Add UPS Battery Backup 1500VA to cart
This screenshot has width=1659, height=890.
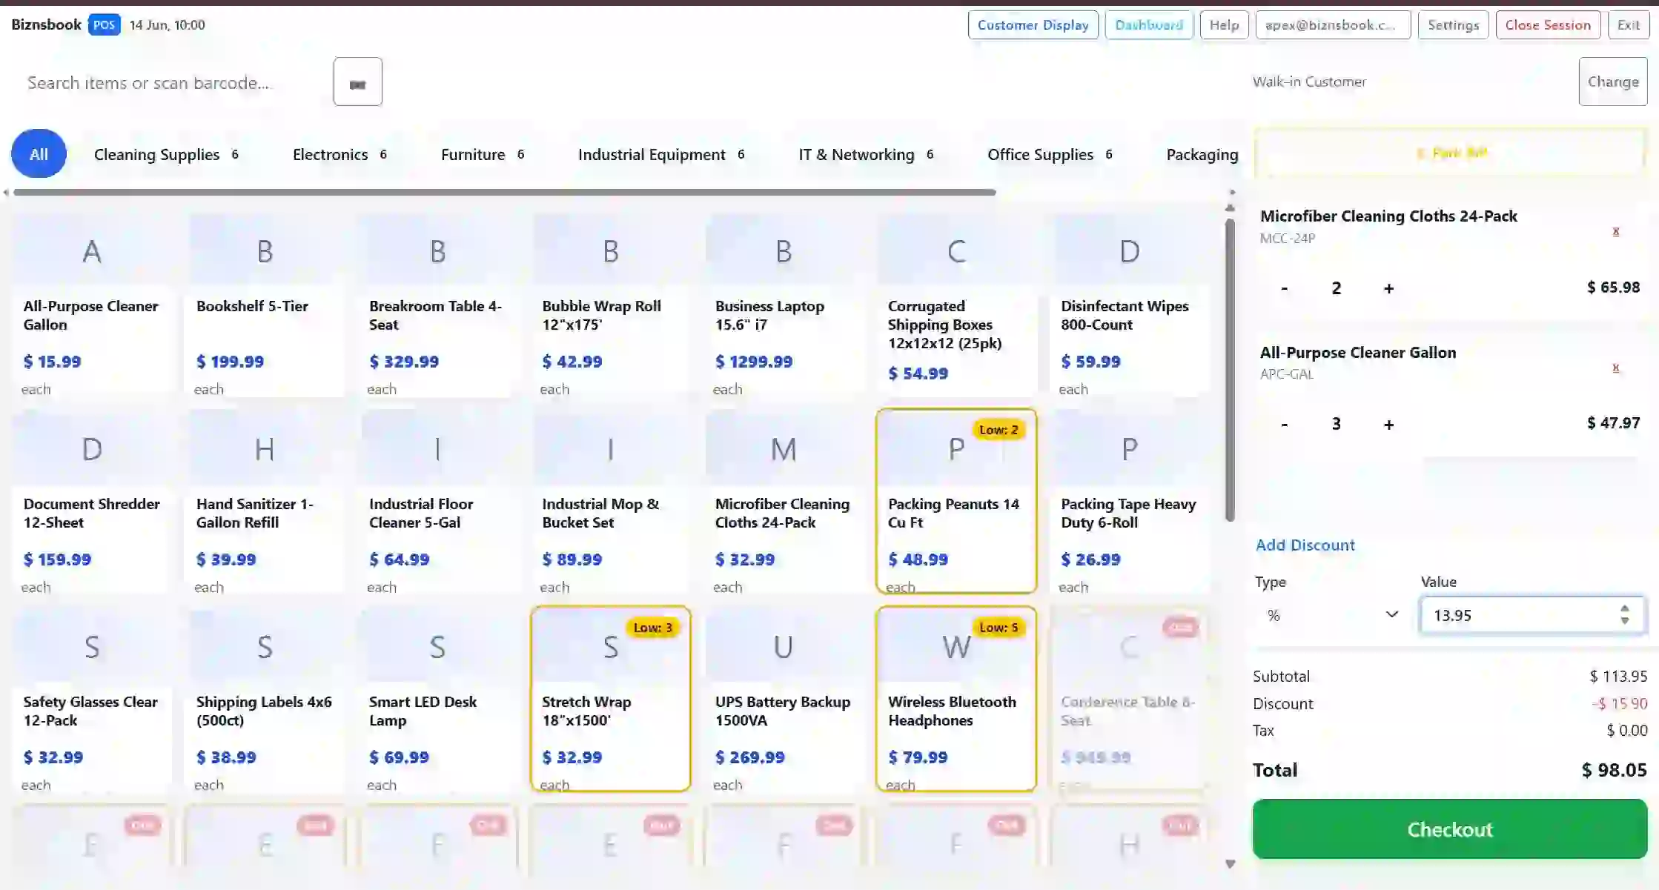click(x=784, y=700)
